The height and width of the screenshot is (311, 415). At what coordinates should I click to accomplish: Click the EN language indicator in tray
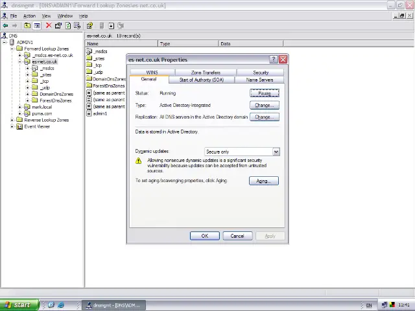tap(369, 305)
